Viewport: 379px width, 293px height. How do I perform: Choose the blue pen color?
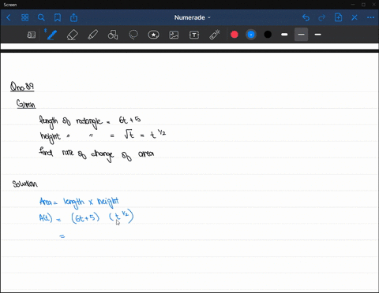tap(251, 35)
